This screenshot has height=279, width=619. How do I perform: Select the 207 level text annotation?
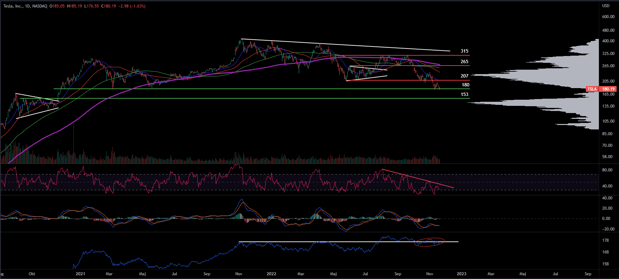tap(464, 76)
